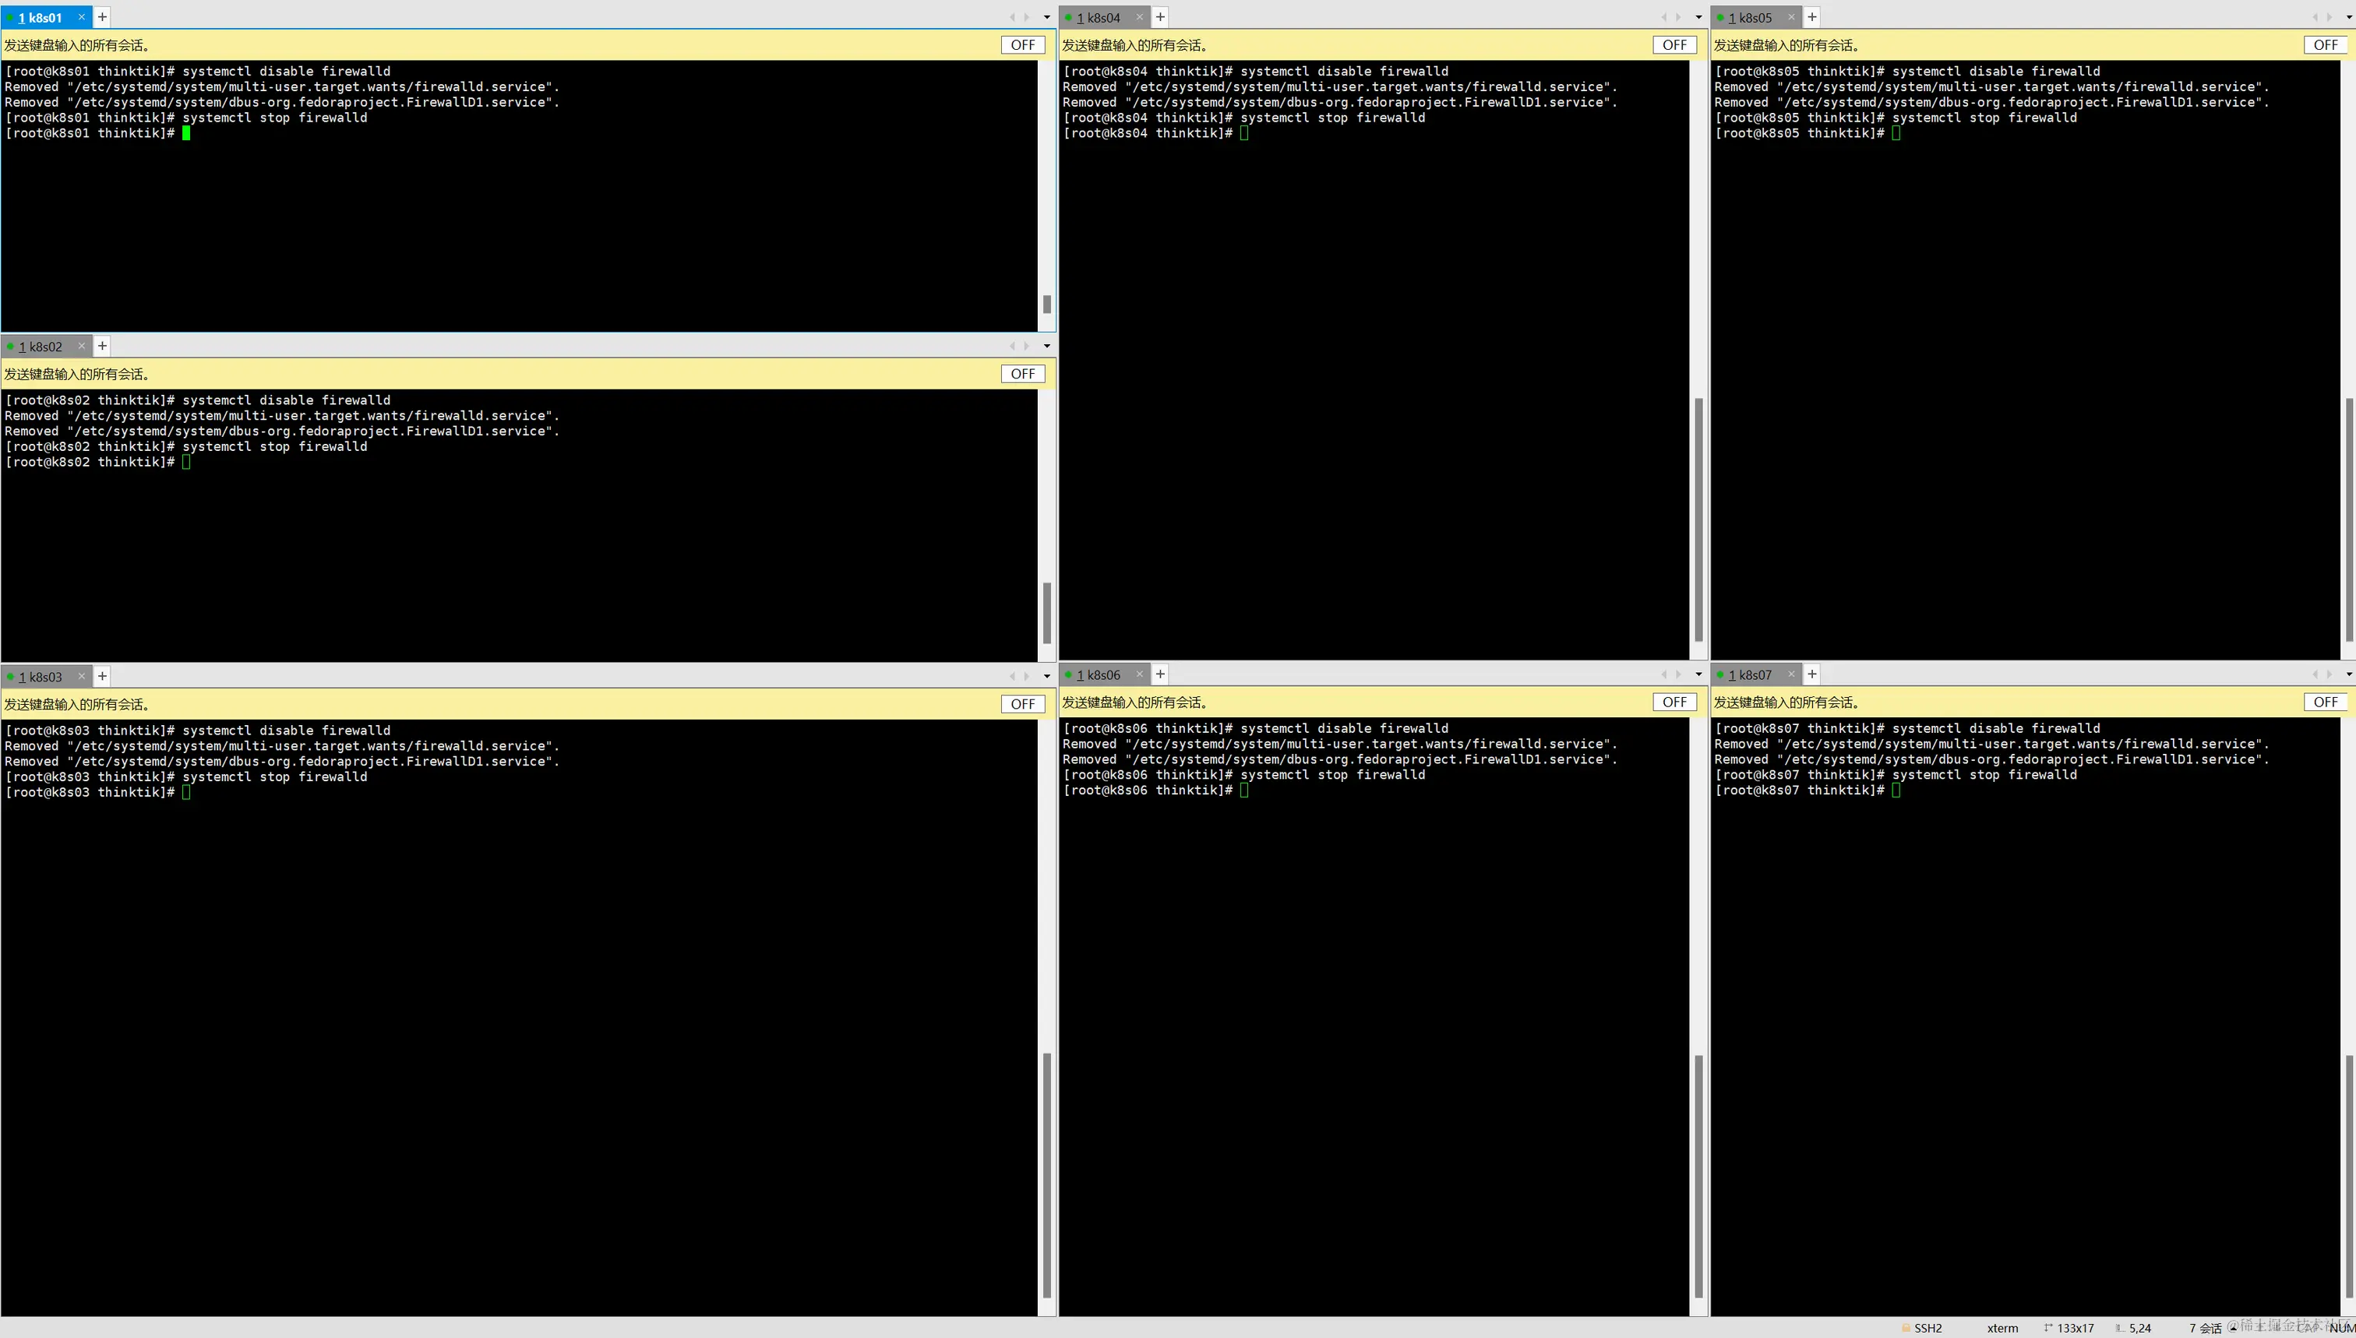
Task: Switch to the k8s03 tab
Action: [x=40, y=676]
